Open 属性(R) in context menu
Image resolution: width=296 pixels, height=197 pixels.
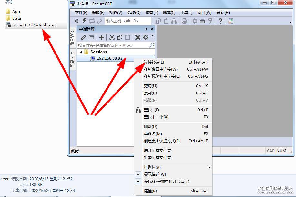coord(173,191)
